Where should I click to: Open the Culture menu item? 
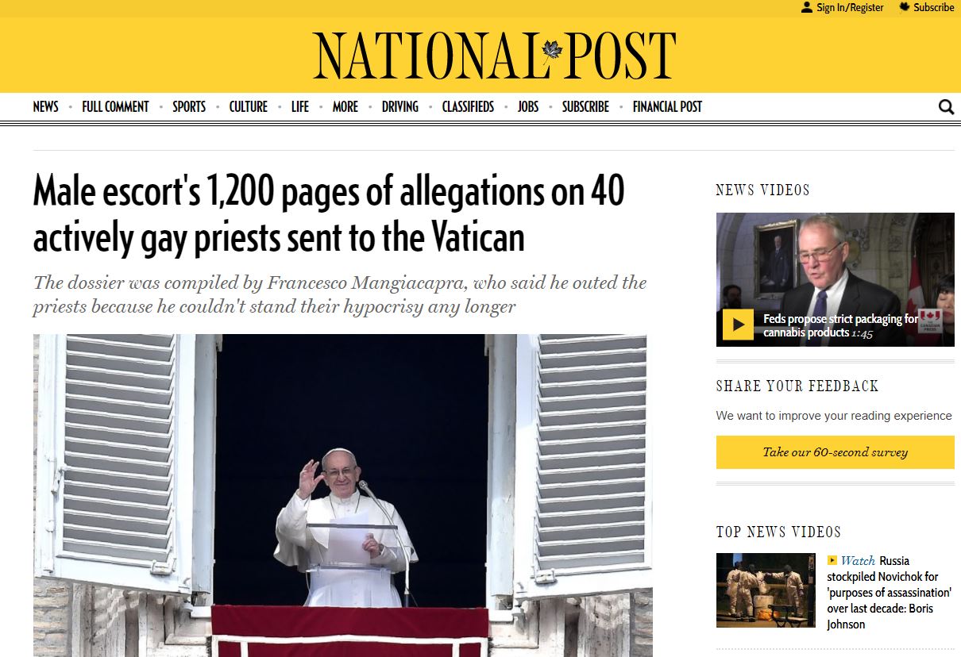[x=249, y=106]
